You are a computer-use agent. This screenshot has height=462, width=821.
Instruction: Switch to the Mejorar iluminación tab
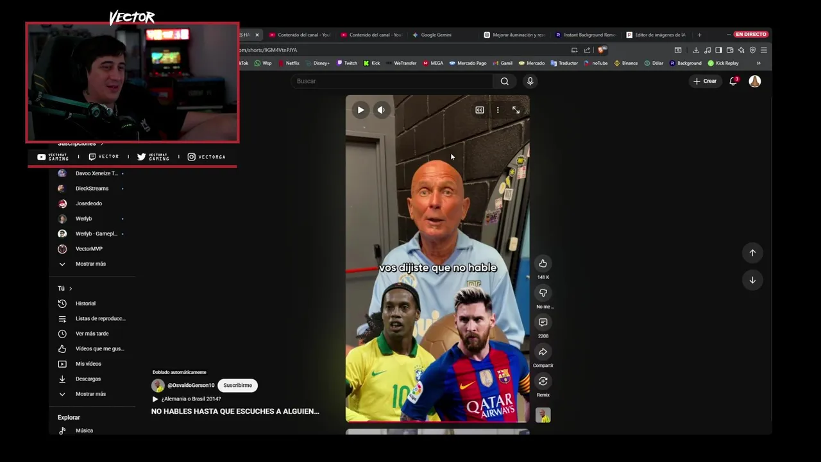point(514,35)
